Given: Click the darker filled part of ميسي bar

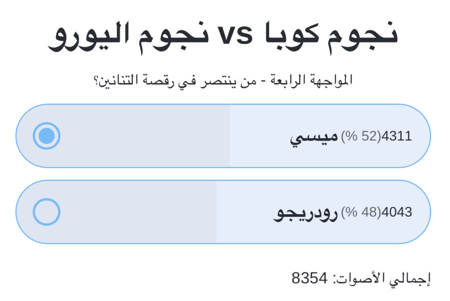Looking at the screenshot, I should (x=145, y=136).
